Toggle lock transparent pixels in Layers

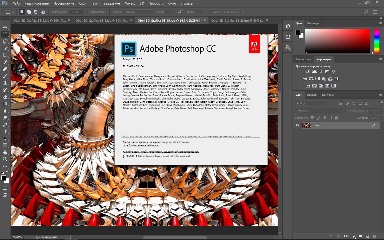pyautogui.click(x=313, y=118)
